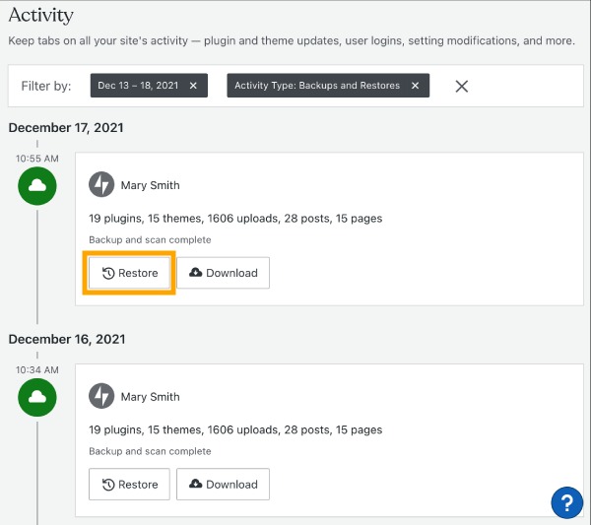Select the Mary Smith name in December 16 entry
591x525 pixels.
click(150, 397)
